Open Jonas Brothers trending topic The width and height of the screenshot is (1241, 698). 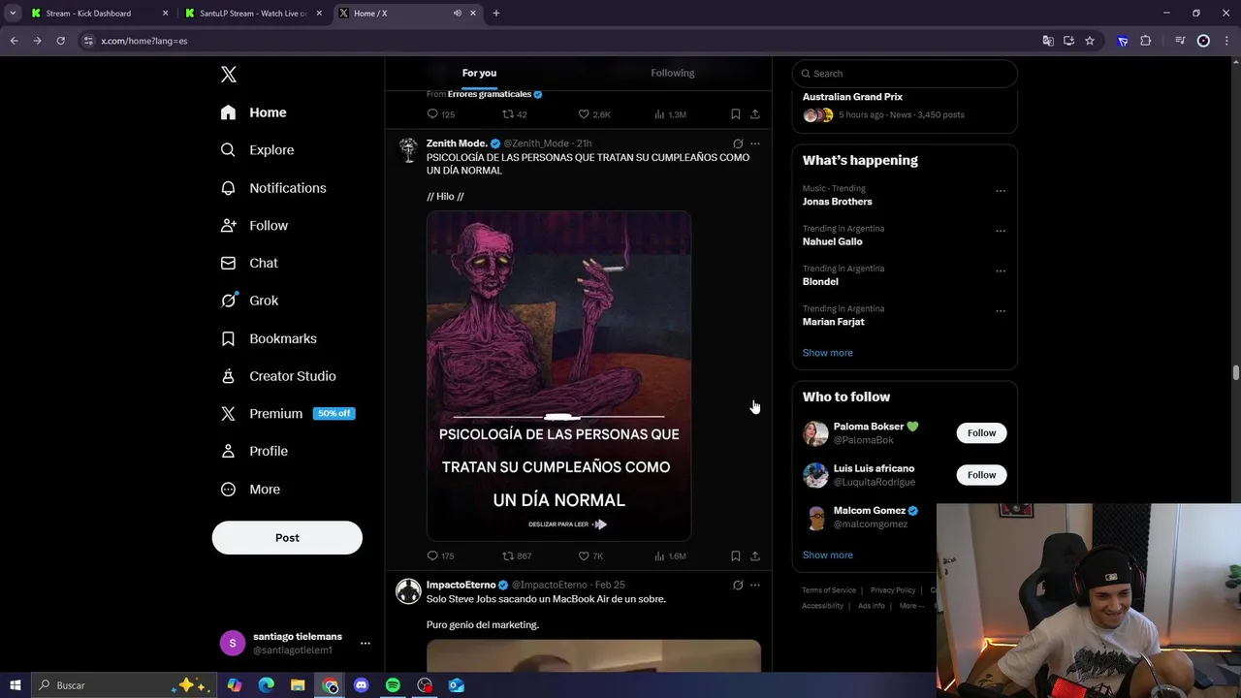837,202
